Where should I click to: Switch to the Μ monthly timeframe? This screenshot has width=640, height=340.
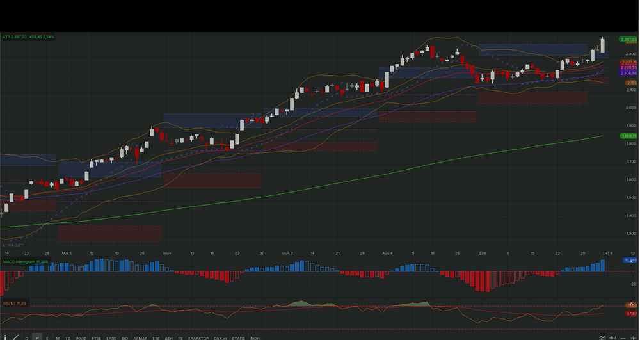(x=58, y=338)
